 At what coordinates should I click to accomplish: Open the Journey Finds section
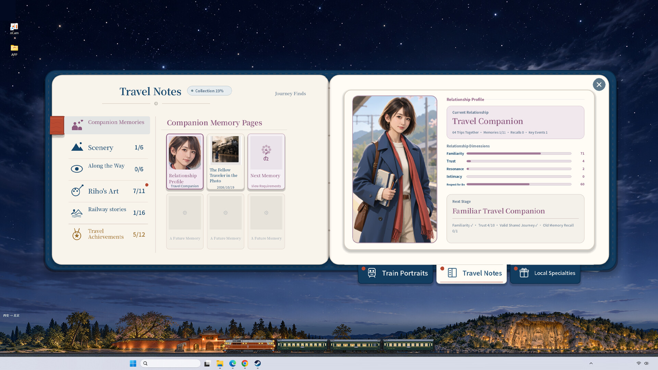(290, 94)
